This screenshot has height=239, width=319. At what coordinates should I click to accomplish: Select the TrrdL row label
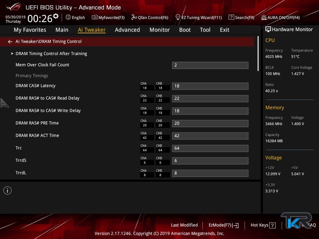click(x=21, y=173)
